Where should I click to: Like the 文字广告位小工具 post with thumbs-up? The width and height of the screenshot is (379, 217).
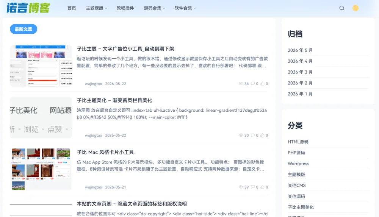262,84
